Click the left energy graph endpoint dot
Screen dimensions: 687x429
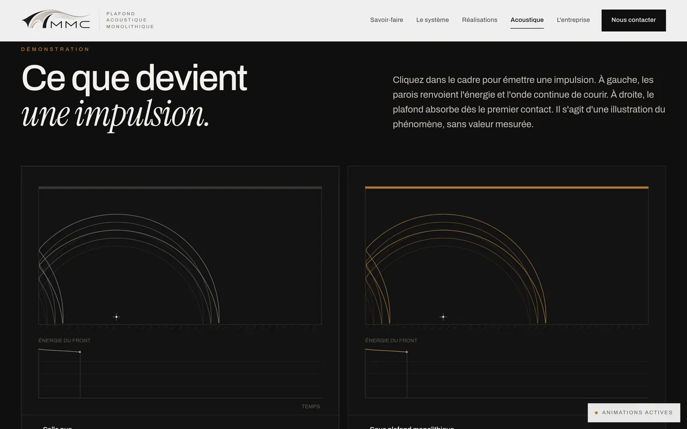[80, 352]
